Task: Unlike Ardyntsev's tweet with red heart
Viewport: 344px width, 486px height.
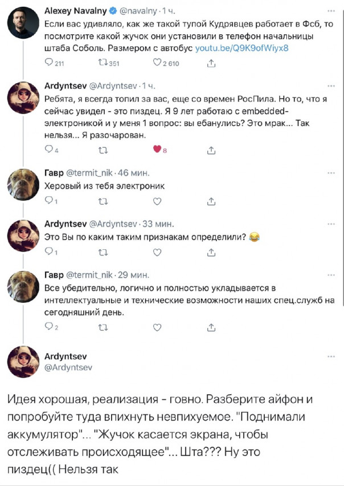Action: pos(158,151)
